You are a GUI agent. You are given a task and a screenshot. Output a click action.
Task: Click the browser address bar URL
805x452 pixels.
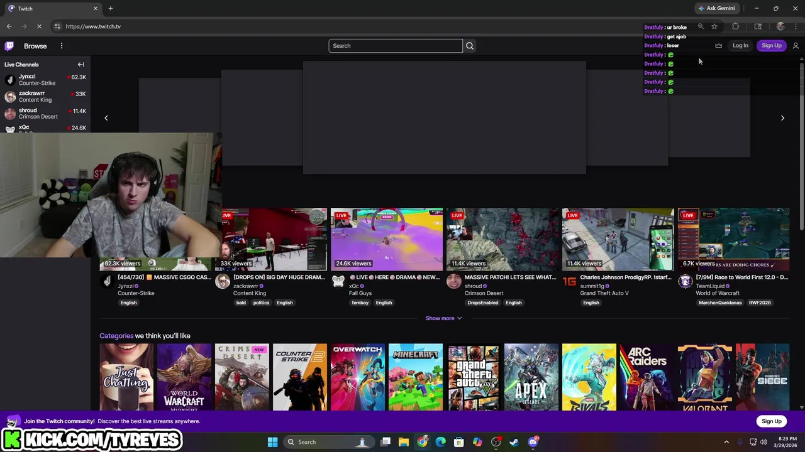pyautogui.click(x=93, y=26)
